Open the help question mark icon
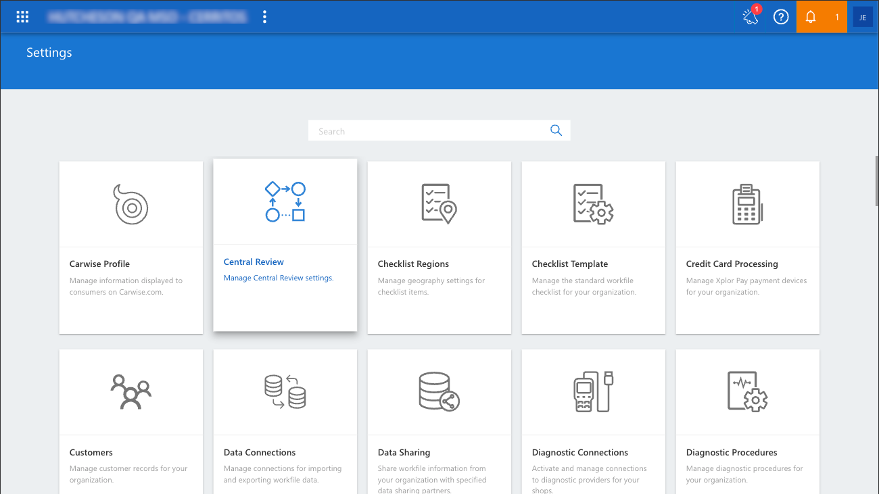879x494 pixels. click(781, 18)
